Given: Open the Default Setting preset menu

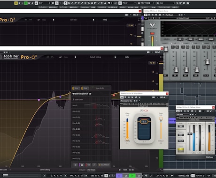Looking at the screenshot, I should pyautogui.click(x=95, y=57).
